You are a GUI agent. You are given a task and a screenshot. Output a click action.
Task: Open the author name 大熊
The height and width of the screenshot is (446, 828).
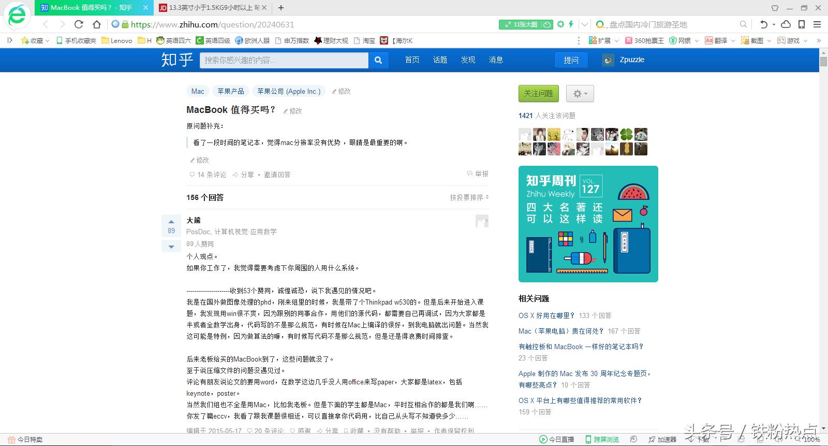click(194, 220)
